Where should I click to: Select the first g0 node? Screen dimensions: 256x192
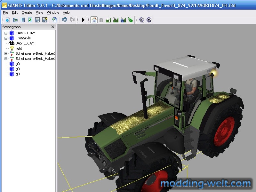[x=18, y=64]
